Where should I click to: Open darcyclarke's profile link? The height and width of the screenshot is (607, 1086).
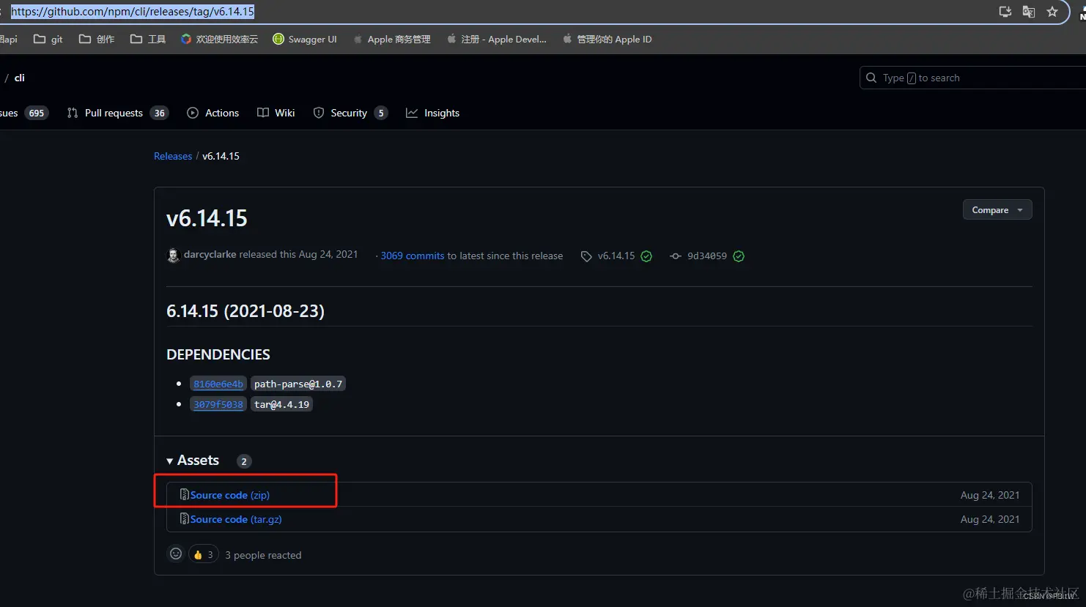(x=210, y=255)
